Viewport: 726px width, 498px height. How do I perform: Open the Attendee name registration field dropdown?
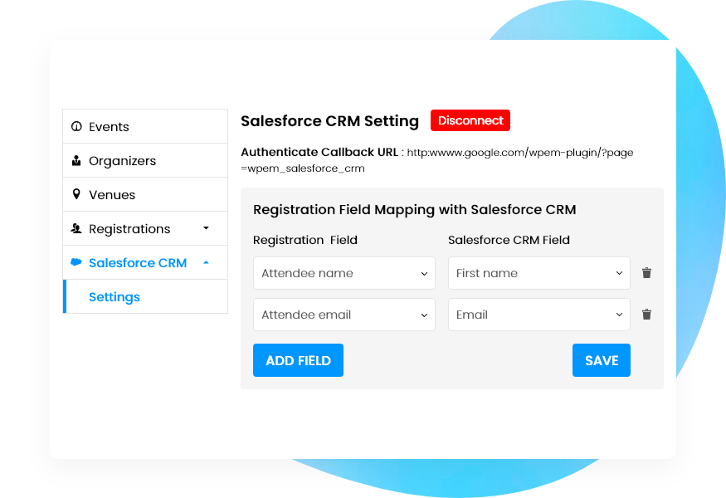(344, 272)
